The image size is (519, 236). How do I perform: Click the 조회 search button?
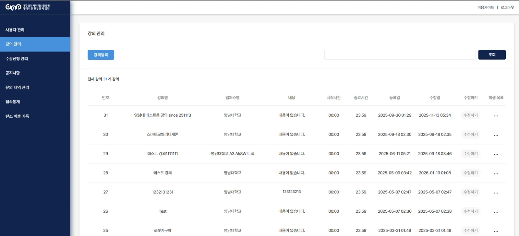pos(492,55)
